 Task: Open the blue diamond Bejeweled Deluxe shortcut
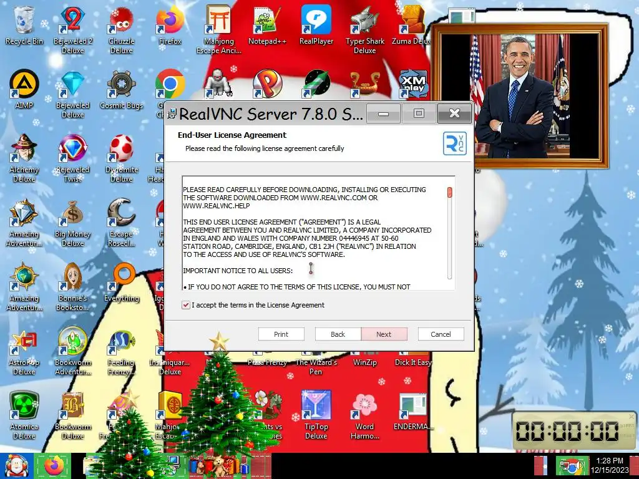[72, 95]
